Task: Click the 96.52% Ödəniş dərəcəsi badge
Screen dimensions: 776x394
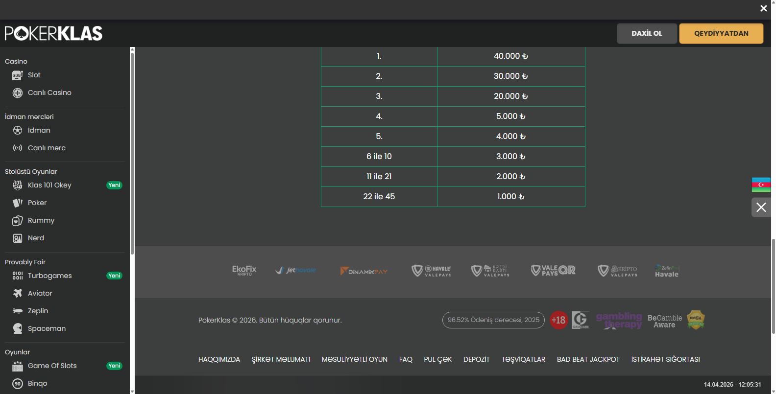Action: point(493,320)
